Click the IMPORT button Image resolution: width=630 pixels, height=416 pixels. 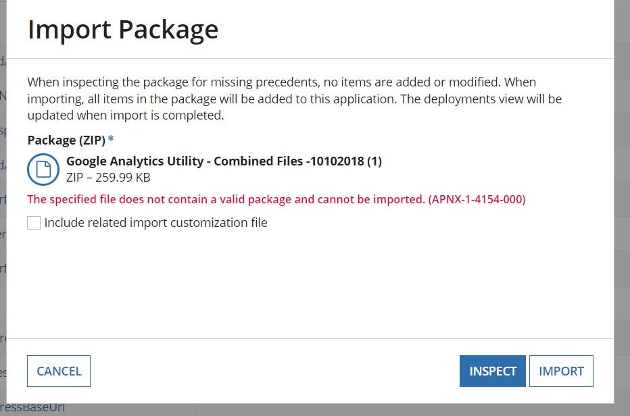tap(561, 371)
